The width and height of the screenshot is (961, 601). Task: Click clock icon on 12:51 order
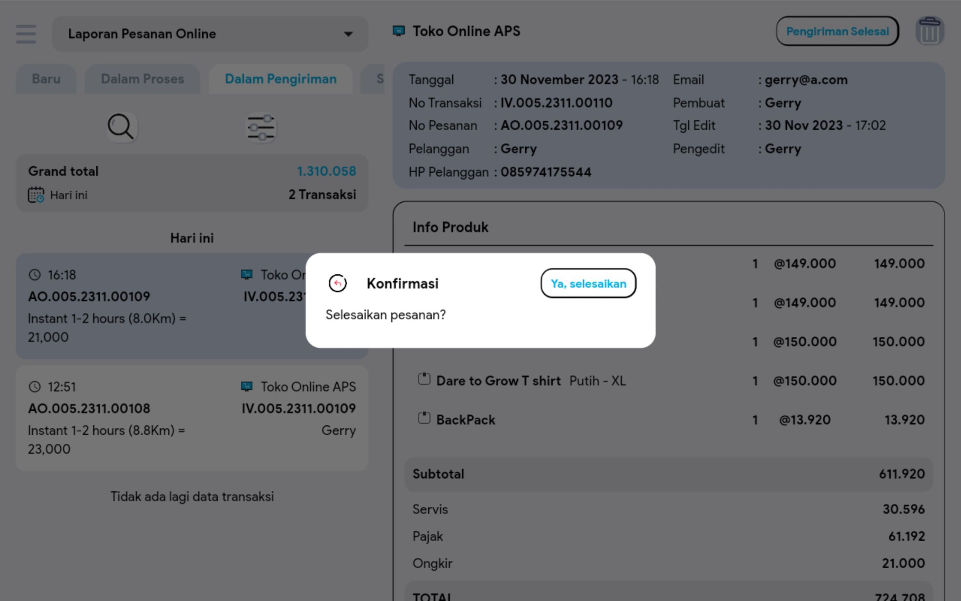point(35,387)
